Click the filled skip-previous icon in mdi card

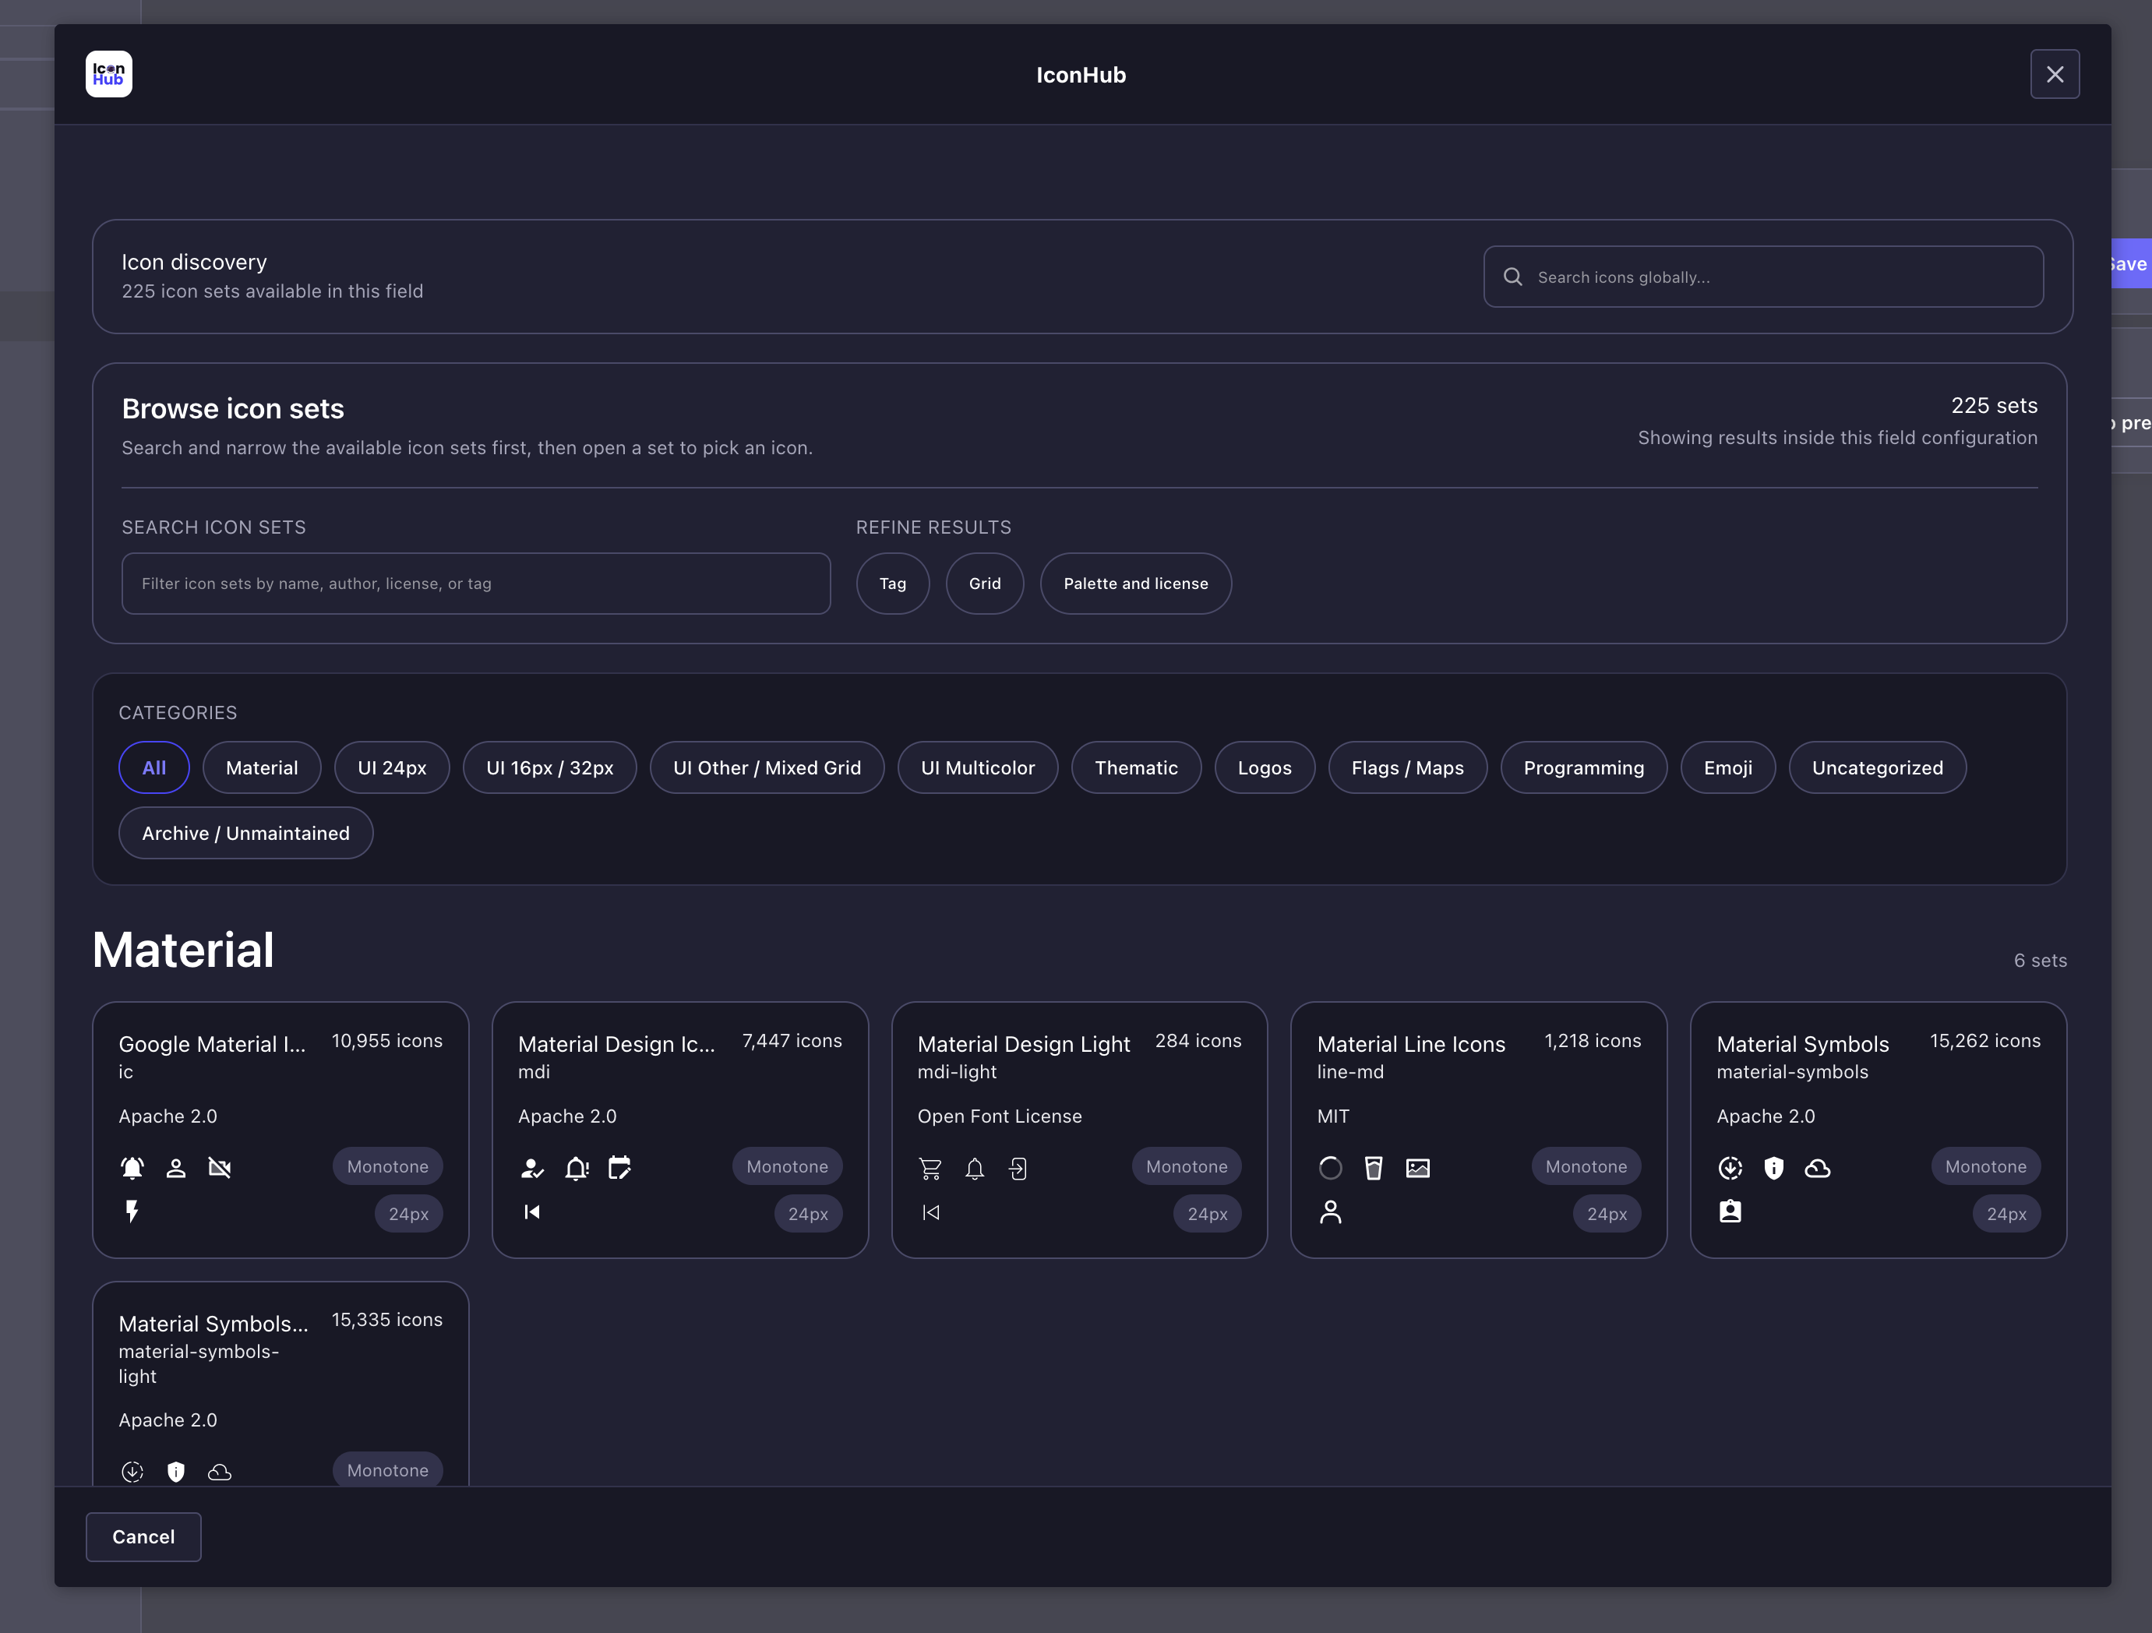point(532,1212)
